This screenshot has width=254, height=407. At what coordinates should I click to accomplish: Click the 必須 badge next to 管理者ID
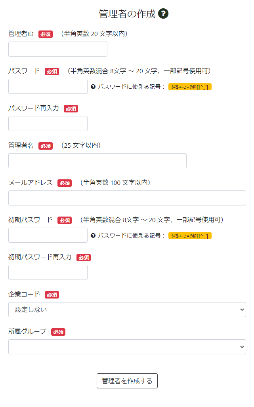(x=46, y=34)
